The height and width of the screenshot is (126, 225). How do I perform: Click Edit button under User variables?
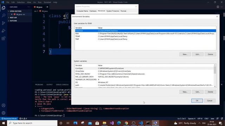pyautogui.click(x=198, y=54)
